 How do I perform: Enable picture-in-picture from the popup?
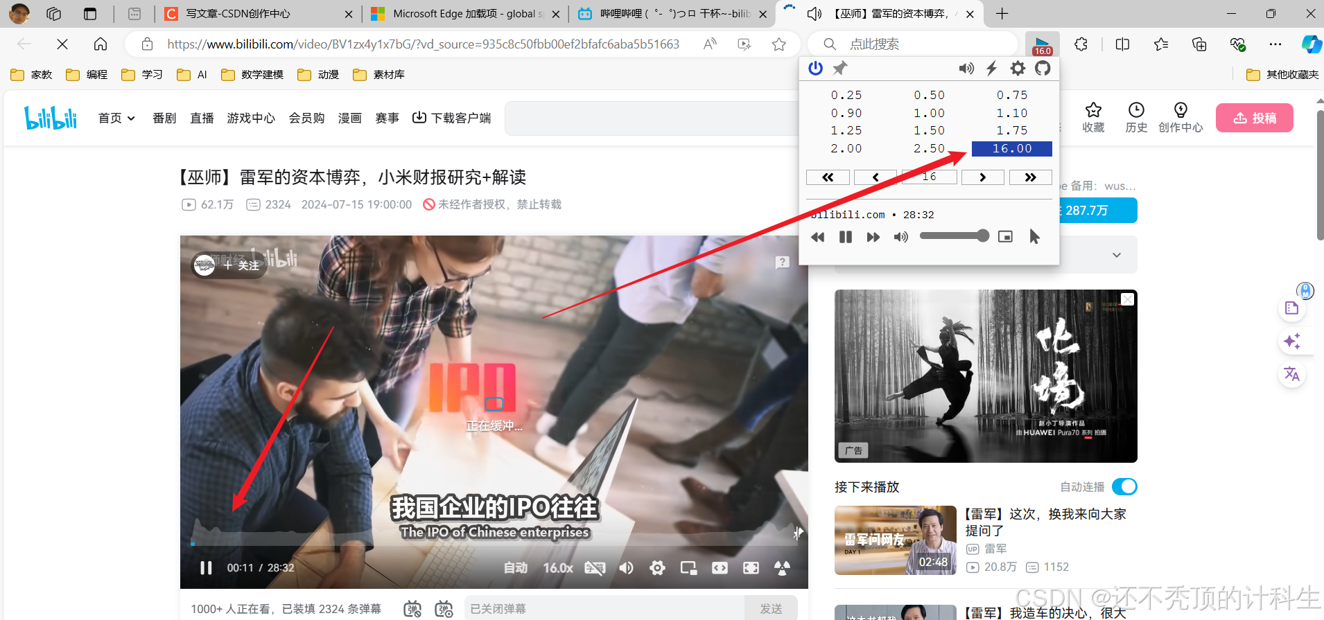click(x=1005, y=237)
